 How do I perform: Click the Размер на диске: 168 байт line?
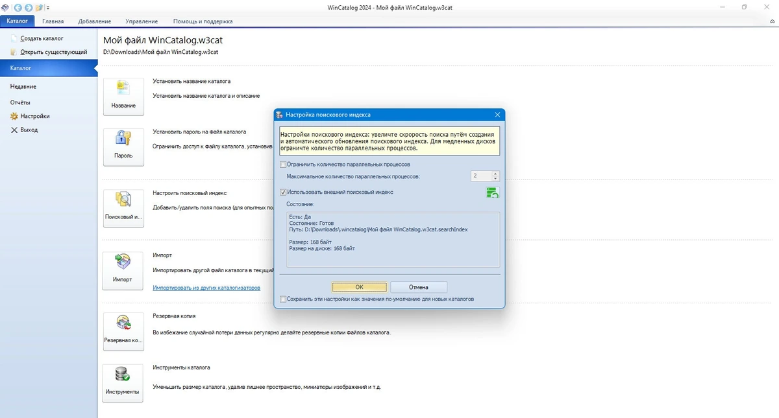click(322, 248)
